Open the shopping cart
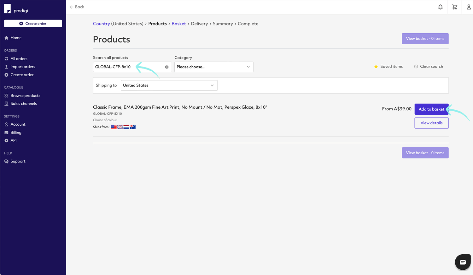 pyautogui.click(x=454, y=7)
